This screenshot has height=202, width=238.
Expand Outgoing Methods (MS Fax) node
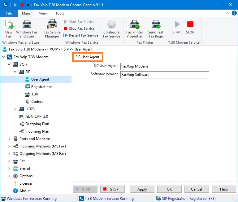tap(9, 154)
